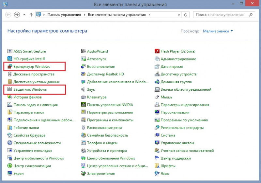Open Учетные записи пользователей link
This screenshot has width=261, height=183.
coord(187,150)
